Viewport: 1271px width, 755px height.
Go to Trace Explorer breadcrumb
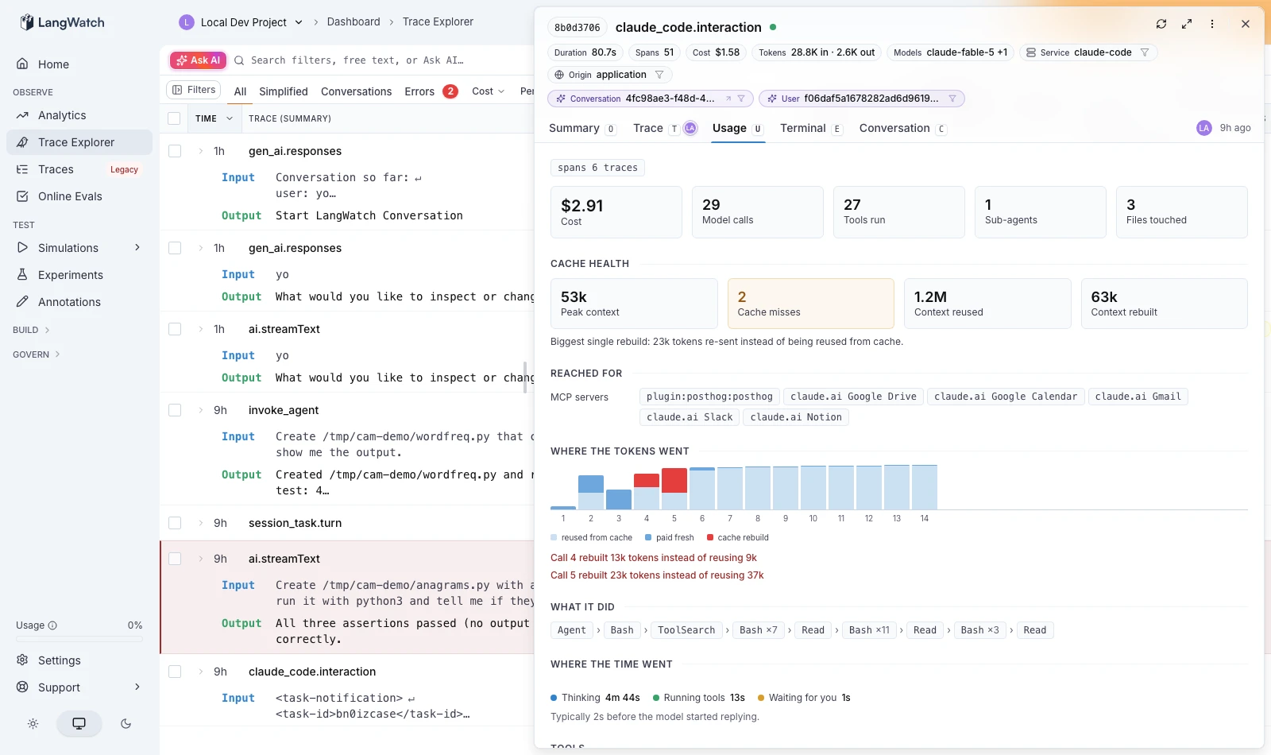[438, 22]
